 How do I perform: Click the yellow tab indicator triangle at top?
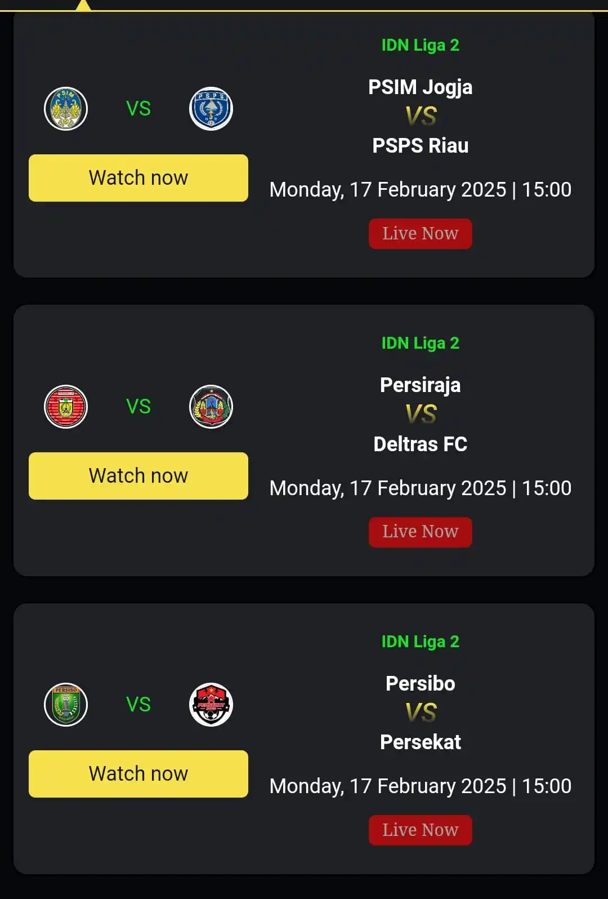[x=83, y=6]
